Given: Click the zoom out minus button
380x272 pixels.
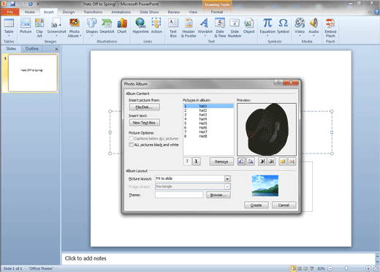Looking at the screenshot, I should (330, 268).
